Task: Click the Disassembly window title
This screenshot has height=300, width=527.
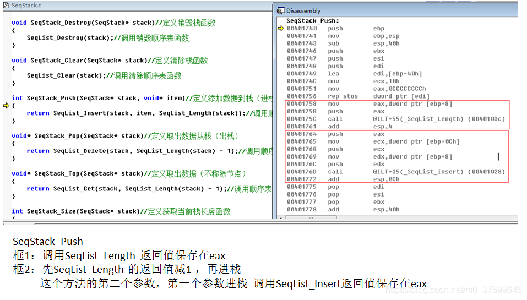Action: point(303,11)
